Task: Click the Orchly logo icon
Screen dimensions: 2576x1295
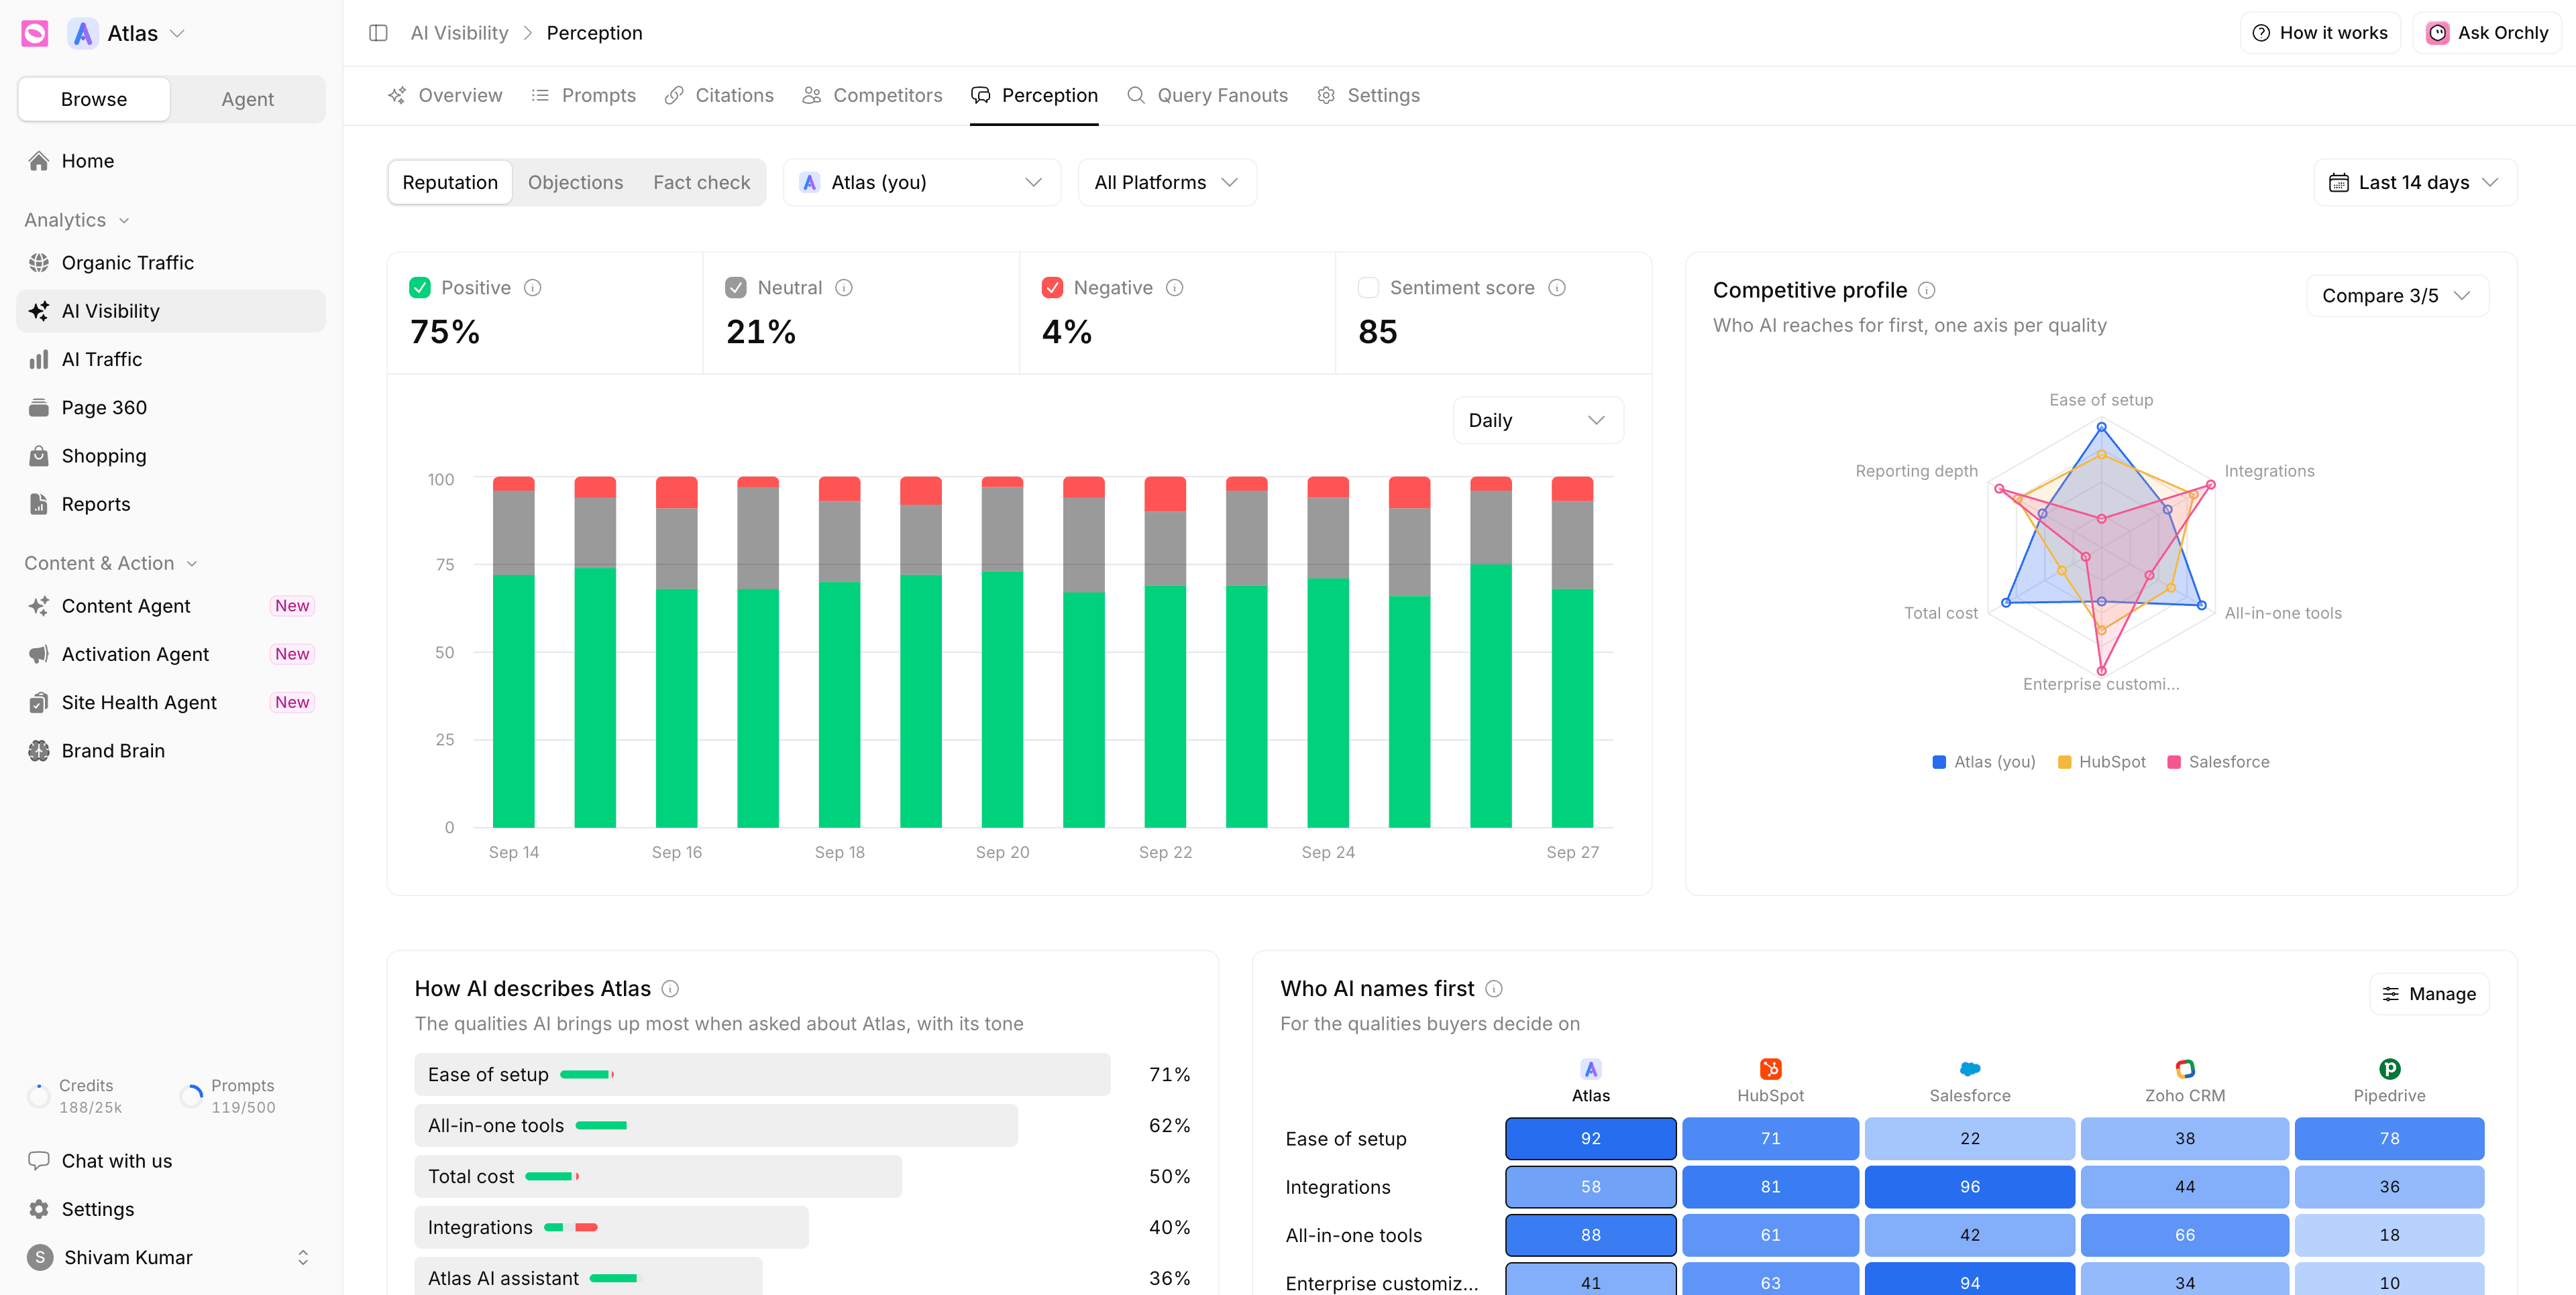Action: click(x=35, y=33)
